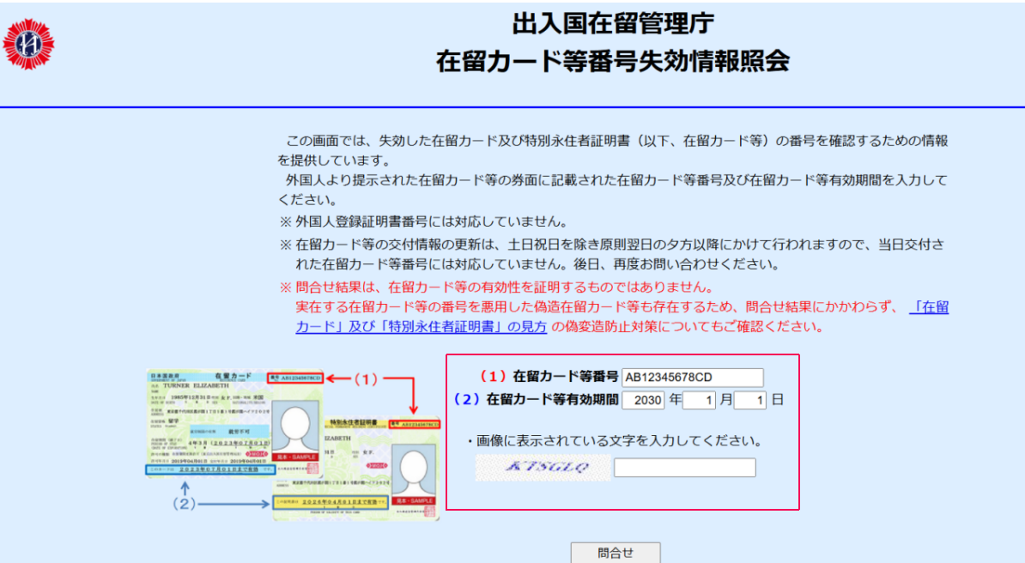Click the blue (2) marker below the sample cards

(x=185, y=504)
